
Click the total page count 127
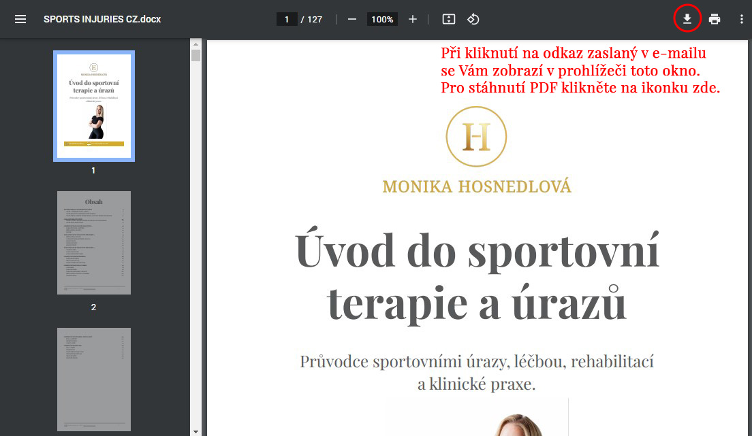tap(315, 19)
